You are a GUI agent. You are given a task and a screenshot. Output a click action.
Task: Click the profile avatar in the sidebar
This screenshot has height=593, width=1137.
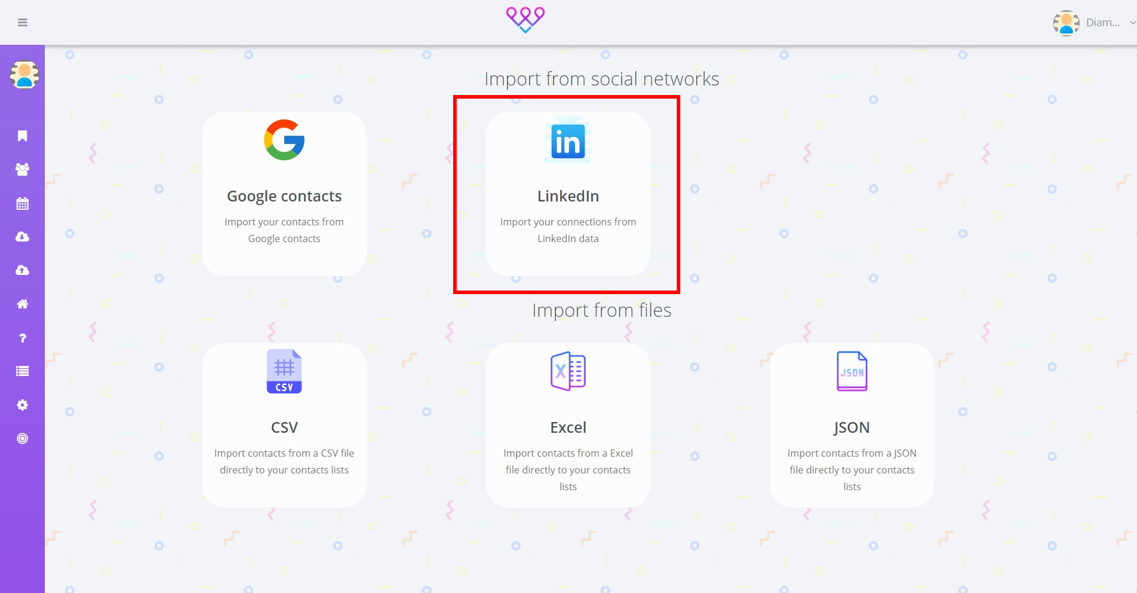[24, 75]
